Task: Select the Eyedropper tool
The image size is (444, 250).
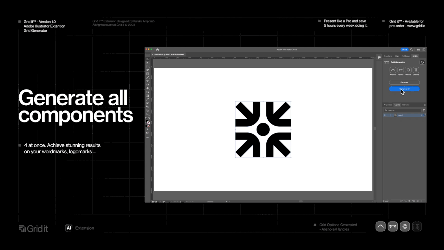Action: [x=147, y=100]
